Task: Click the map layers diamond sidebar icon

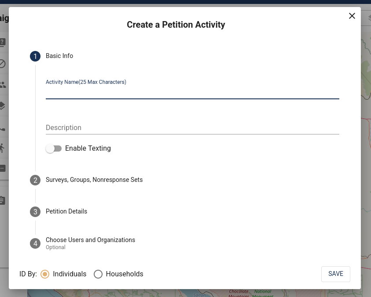Action: click(1, 105)
